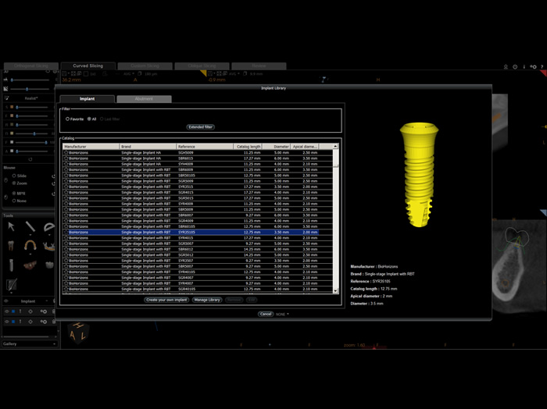Screen dimensions: 547x409
Task: Click the Extended filter button
Action: [x=201, y=127]
